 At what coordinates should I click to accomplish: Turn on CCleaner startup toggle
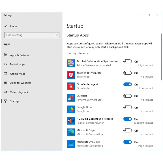(128, 96)
